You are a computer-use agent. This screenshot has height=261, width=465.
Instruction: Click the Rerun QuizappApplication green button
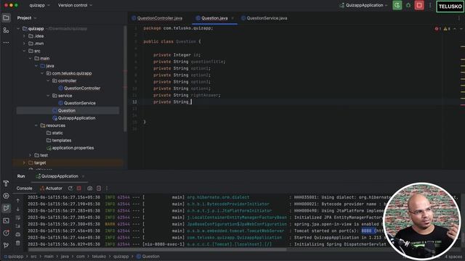click(x=397, y=5)
